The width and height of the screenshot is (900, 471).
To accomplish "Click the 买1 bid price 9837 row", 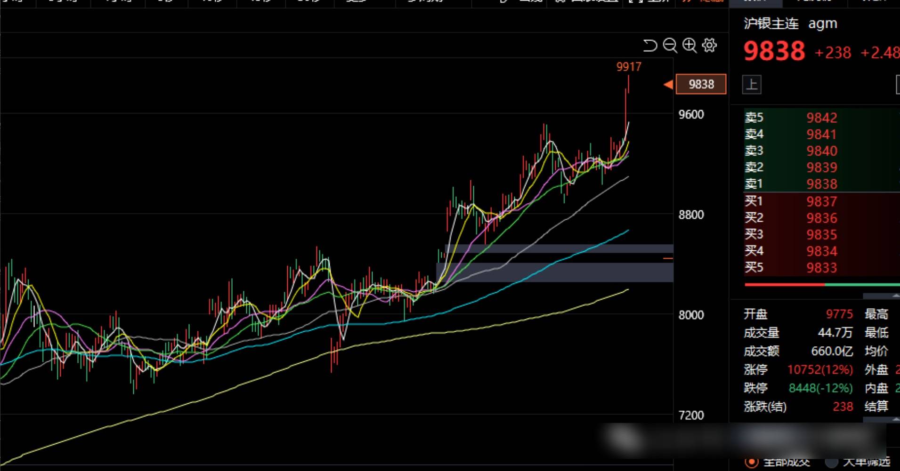I will [x=821, y=201].
